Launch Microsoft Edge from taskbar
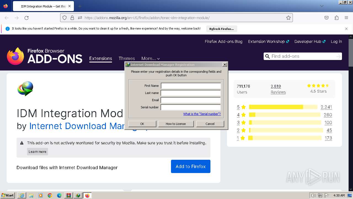The image size is (353, 199). [x=59, y=195]
